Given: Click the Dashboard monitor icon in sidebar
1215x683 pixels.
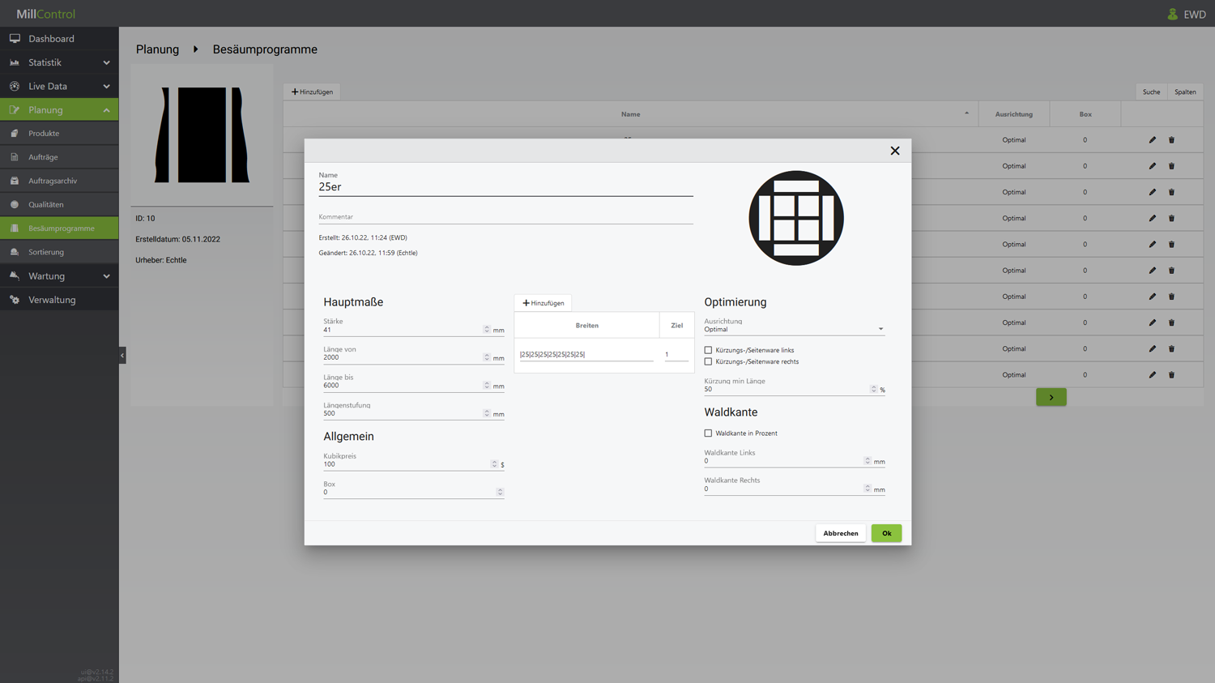Looking at the screenshot, I should click(x=15, y=39).
